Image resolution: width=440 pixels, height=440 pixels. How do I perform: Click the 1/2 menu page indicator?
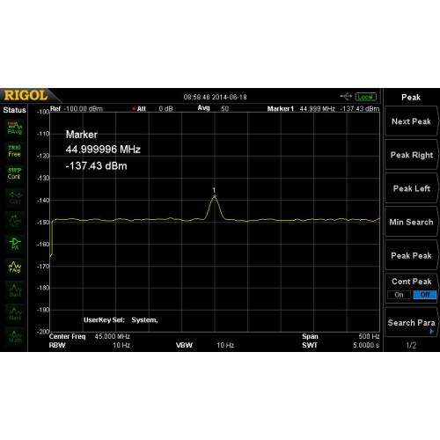[x=411, y=345]
